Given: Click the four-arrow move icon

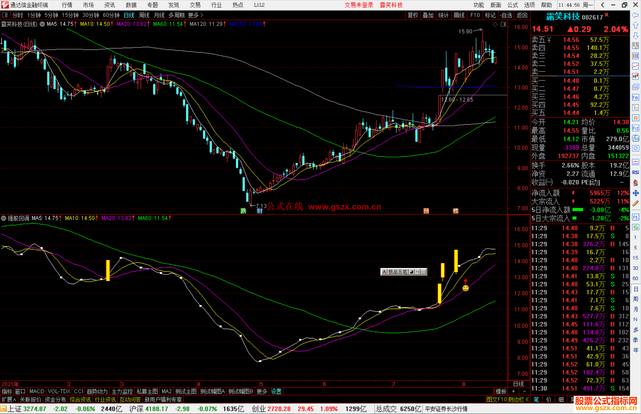Looking at the screenshot, I should (635, 193).
